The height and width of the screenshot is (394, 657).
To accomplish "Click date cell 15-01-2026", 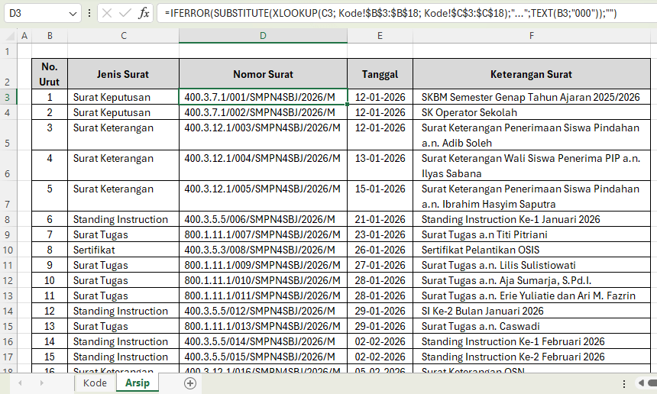I will [x=380, y=196].
